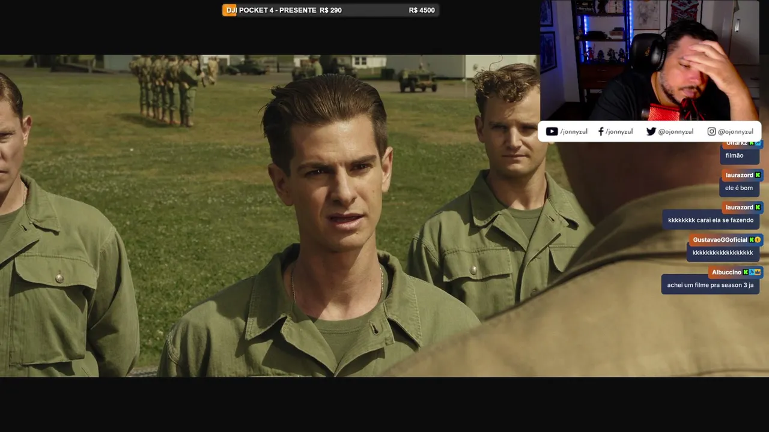Click the message "kkkkkkkk carai ela se fazendo"
The width and height of the screenshot is (769, 432).
click(x=711, y=220)
